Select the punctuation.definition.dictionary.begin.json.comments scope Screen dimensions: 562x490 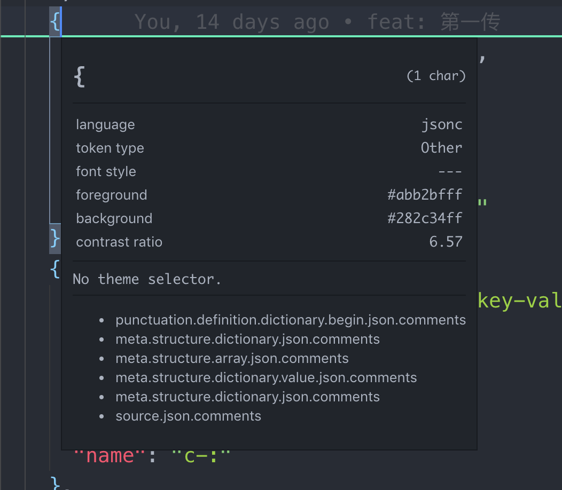(x=291, y=320)
